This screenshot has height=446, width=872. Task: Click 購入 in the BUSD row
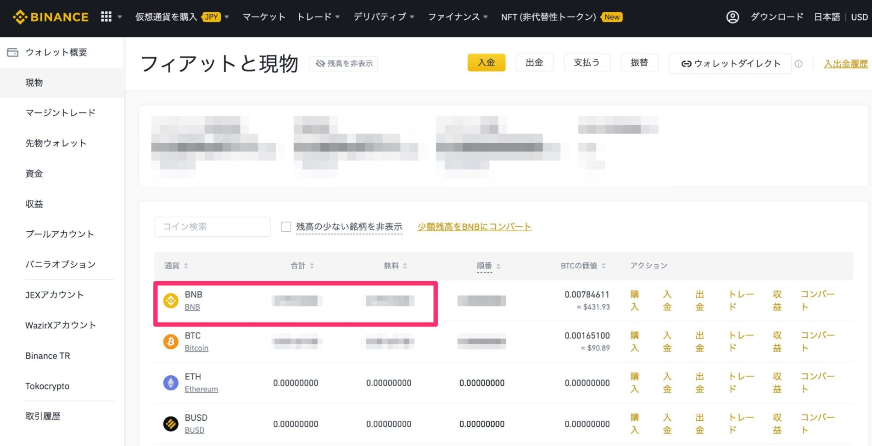pos(635,424)
